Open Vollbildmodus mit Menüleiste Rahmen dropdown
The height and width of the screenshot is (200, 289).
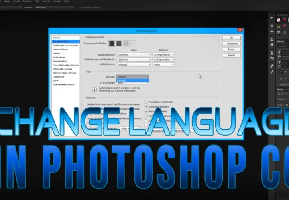tap(163, 60)
